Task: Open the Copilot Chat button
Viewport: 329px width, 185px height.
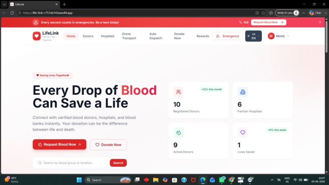Action: (315, 13)
